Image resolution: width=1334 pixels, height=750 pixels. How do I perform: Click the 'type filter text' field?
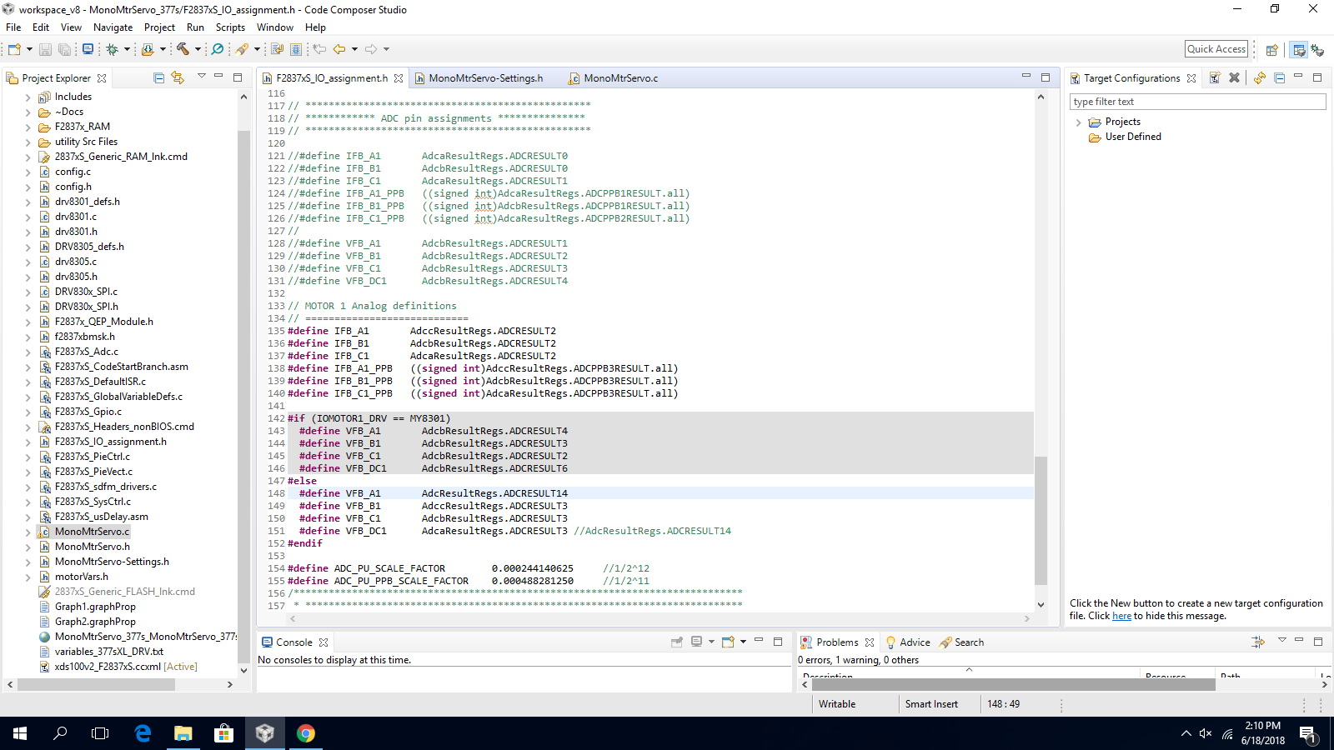click(1197, 102)
